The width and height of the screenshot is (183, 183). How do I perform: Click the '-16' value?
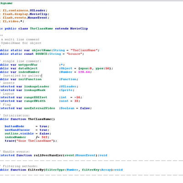(x=77, y=97)
